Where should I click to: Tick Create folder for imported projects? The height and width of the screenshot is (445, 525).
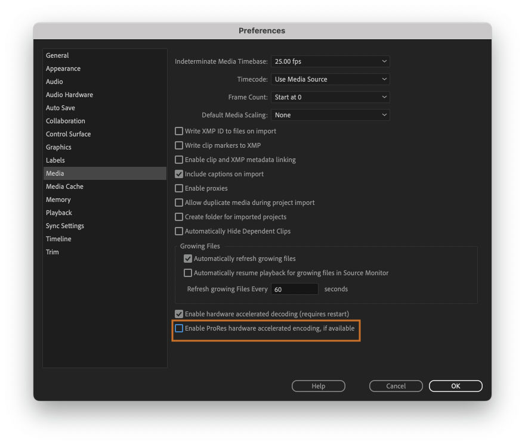point(179,217)
